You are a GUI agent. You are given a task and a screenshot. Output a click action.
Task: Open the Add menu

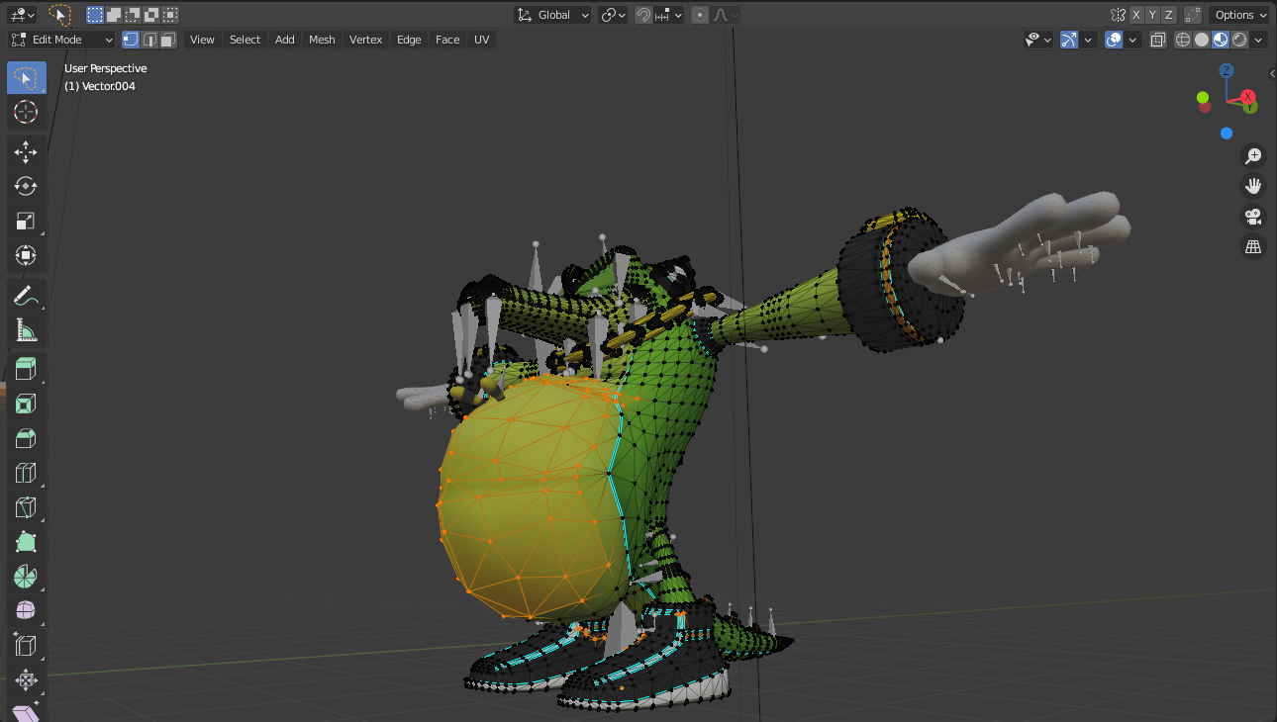[x=284, y=40]
